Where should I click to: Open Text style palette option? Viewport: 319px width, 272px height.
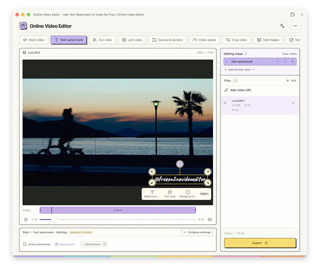tap(170, 194)
